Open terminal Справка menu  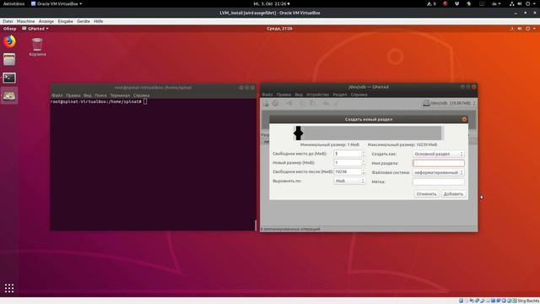[x=141, y=95]
